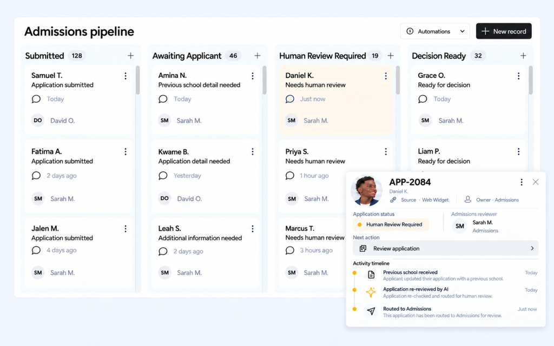Image resolution: width=554 pixels, height=346 pixels.
Task: Open comments on Daniel K. card
Action: pos(290,99)
